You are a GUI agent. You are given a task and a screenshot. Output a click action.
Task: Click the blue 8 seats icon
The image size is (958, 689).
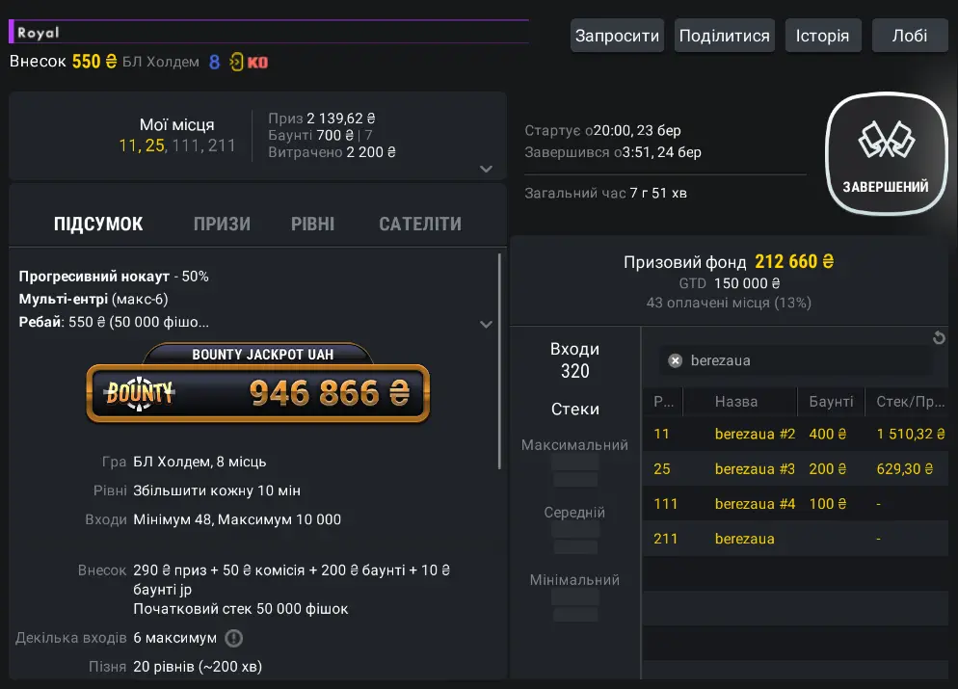[214, 63]
